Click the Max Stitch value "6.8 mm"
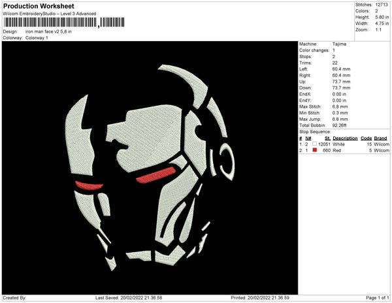Viewport: 392px width, 303px height. click(x=340, y=106)
